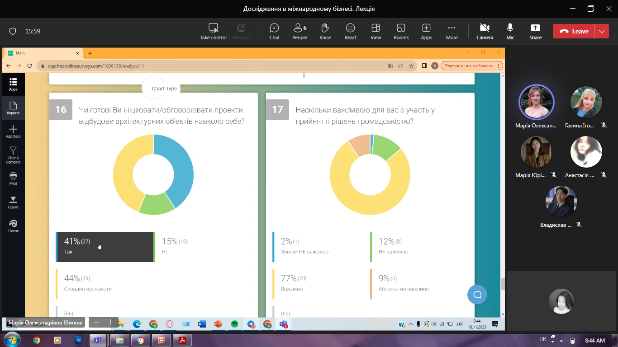Click the Share screen icon
The width and height of the screenshot is (618, 347).
[x=535, y=31]
